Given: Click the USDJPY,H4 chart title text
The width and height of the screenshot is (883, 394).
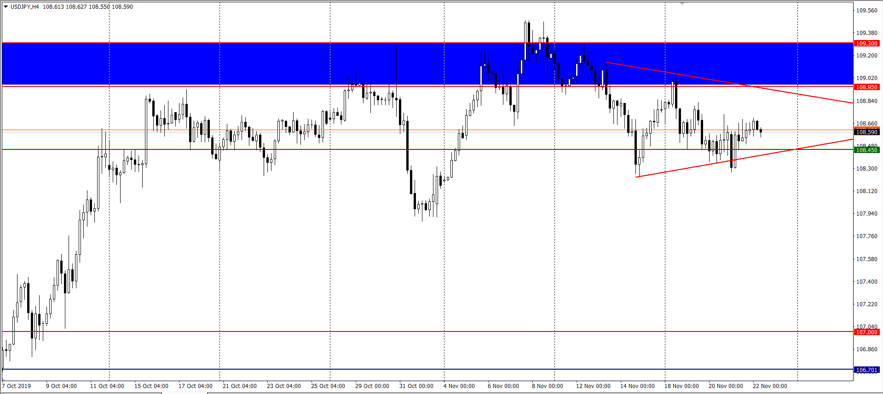Looking at the screenshot, I should click(x=25, y=7).
